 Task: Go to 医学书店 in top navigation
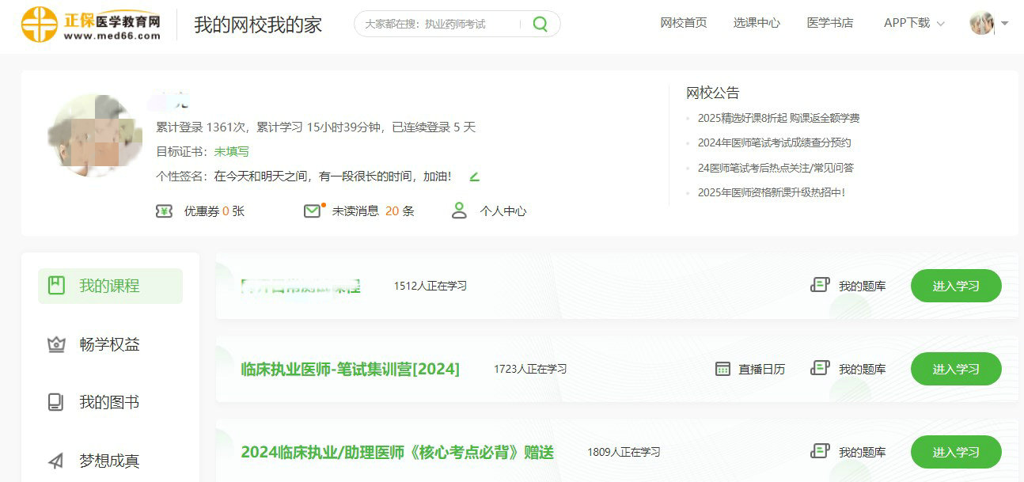[830, 23]
